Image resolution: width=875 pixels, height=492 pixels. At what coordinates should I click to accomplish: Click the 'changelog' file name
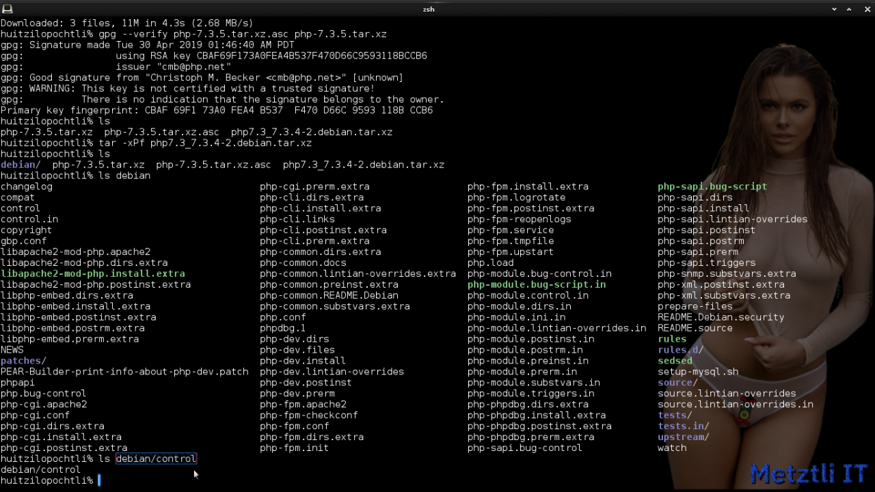[27, 187]
